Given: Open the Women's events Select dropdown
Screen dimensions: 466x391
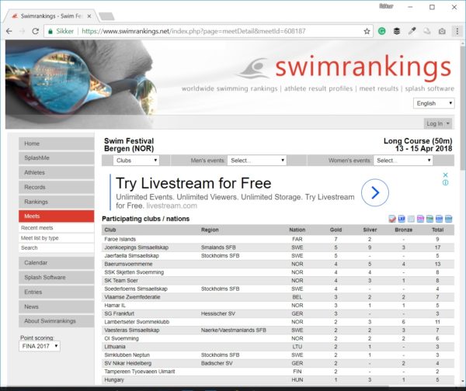Looking at the screenshot, I should (x=403, y=161).
